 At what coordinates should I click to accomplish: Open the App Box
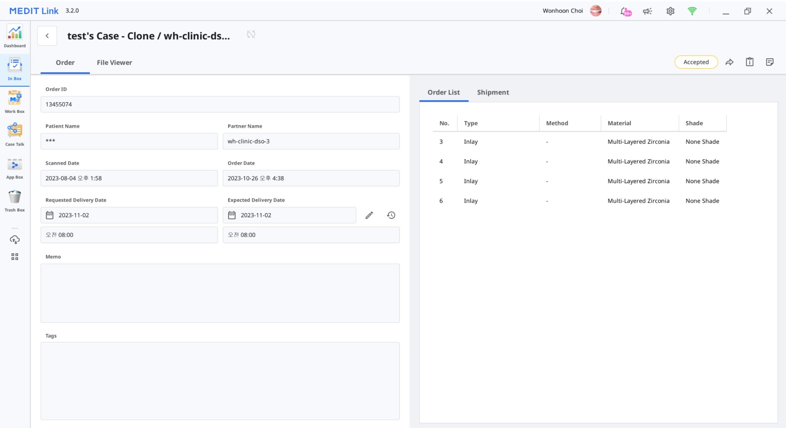pyautogui.click(x=15, y=168)
